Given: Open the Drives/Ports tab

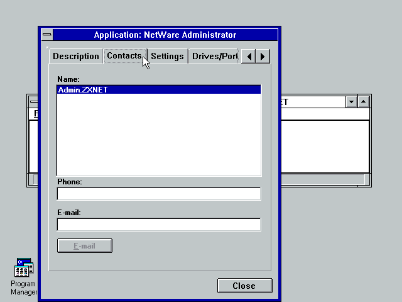Looking at the screenshot, I should click(x=214, y=56).
